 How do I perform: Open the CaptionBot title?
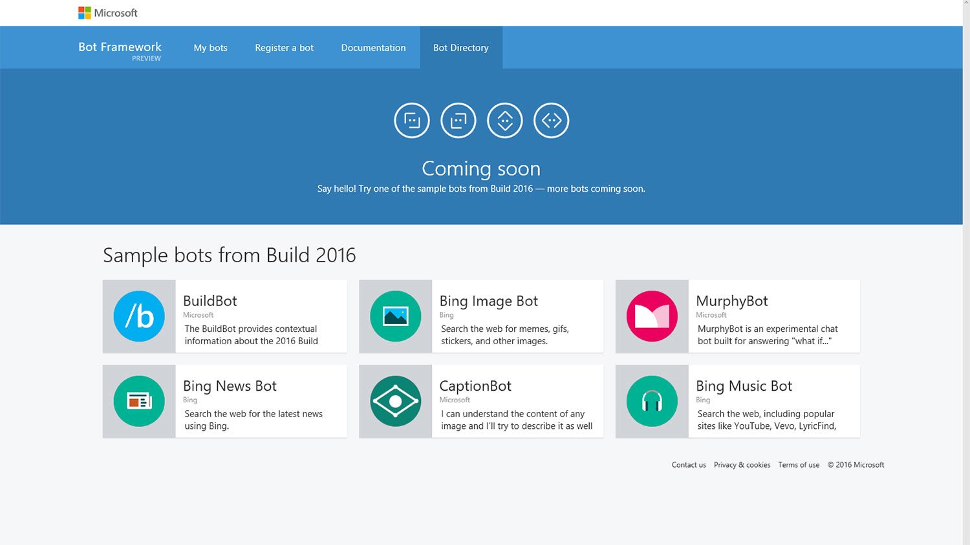point(475,386)
